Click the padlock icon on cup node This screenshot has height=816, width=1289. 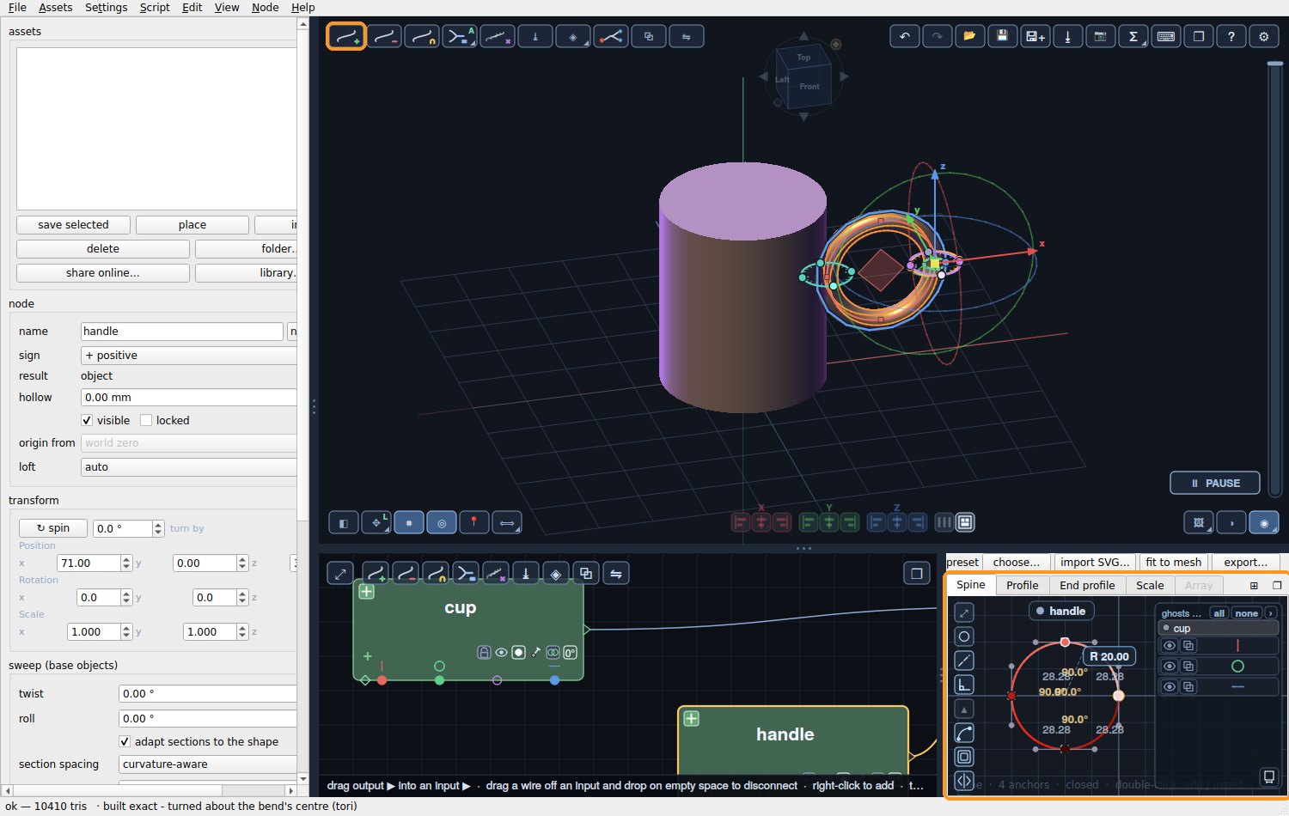pyautogui.click(x=484, y=653)
